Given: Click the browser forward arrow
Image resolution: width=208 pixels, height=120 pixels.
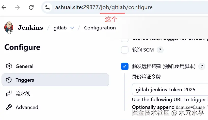Looking at the screenshot, I should point(17,7).
